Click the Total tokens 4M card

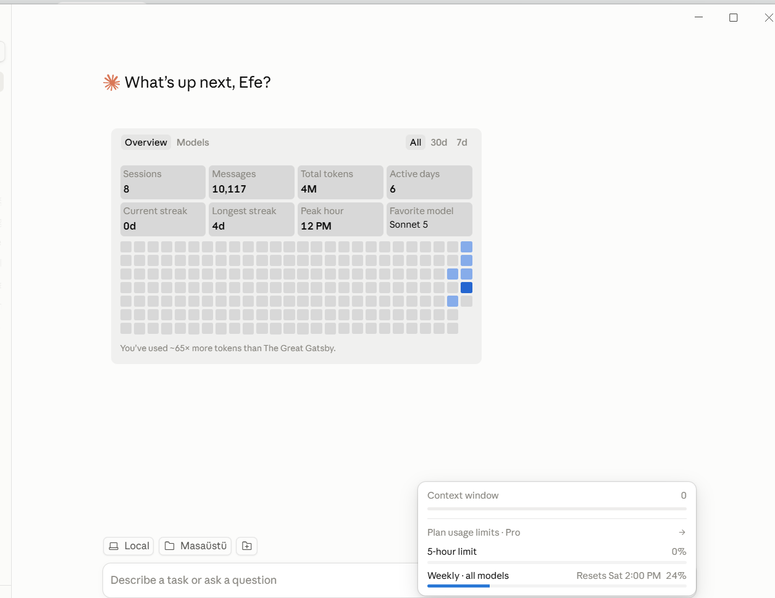click(x=340, y=182)
